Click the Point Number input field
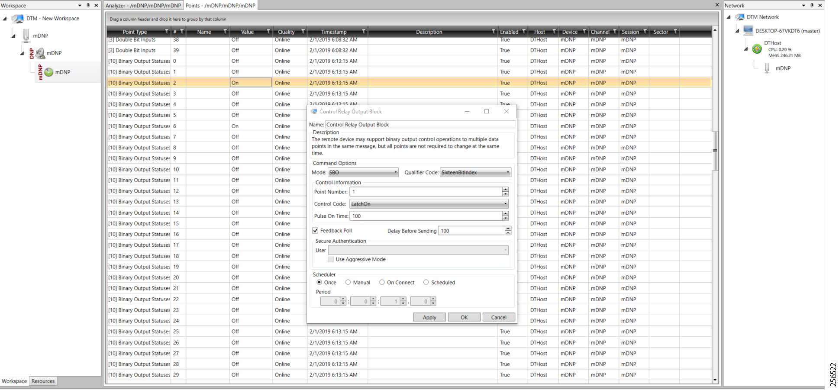839x390 pixels. (426, 192)
